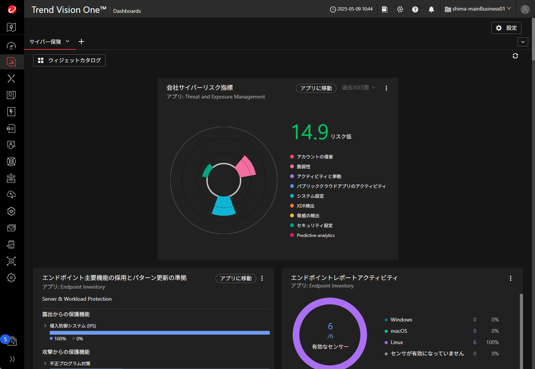Open the database stack sidebar icon
The image size is (535, 369).
11,161
